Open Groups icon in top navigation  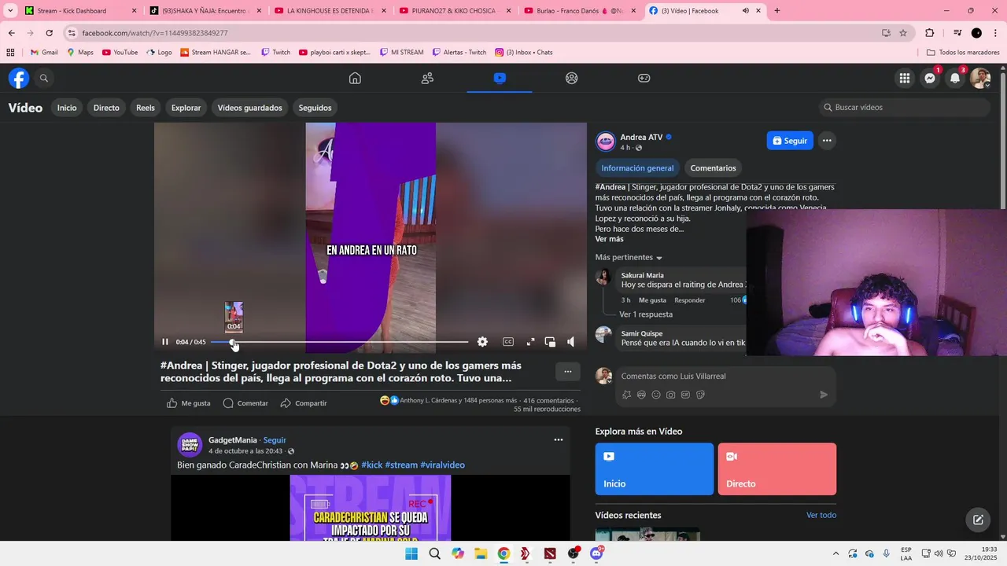click(x=572, y=78)
